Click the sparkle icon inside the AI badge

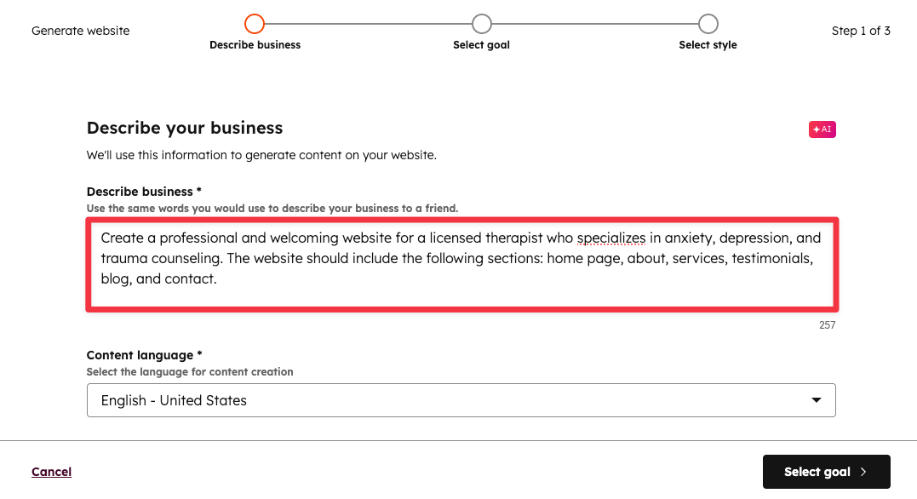[x=817, y=129]
